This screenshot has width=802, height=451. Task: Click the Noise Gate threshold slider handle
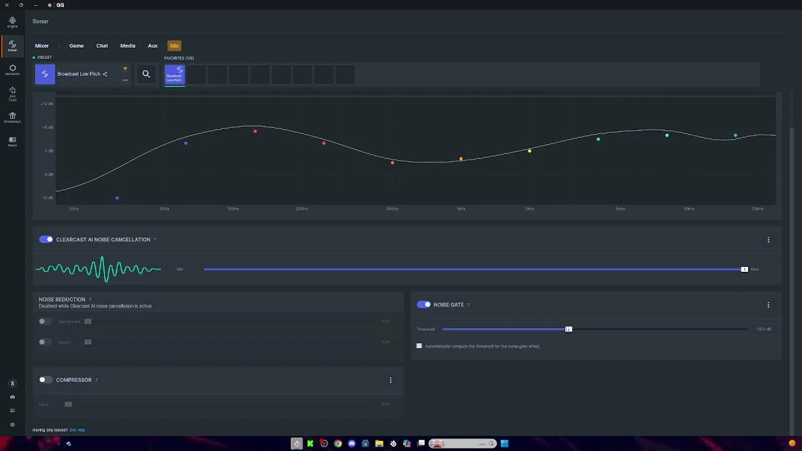568,329
